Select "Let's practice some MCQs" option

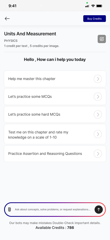[x=55, y=97]
